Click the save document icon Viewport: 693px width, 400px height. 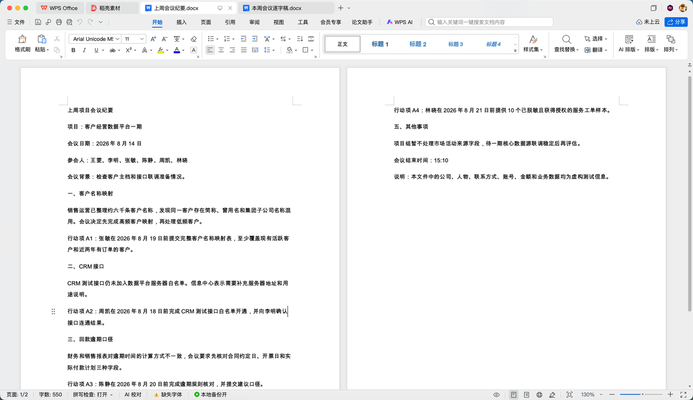[x=38, y=22]
